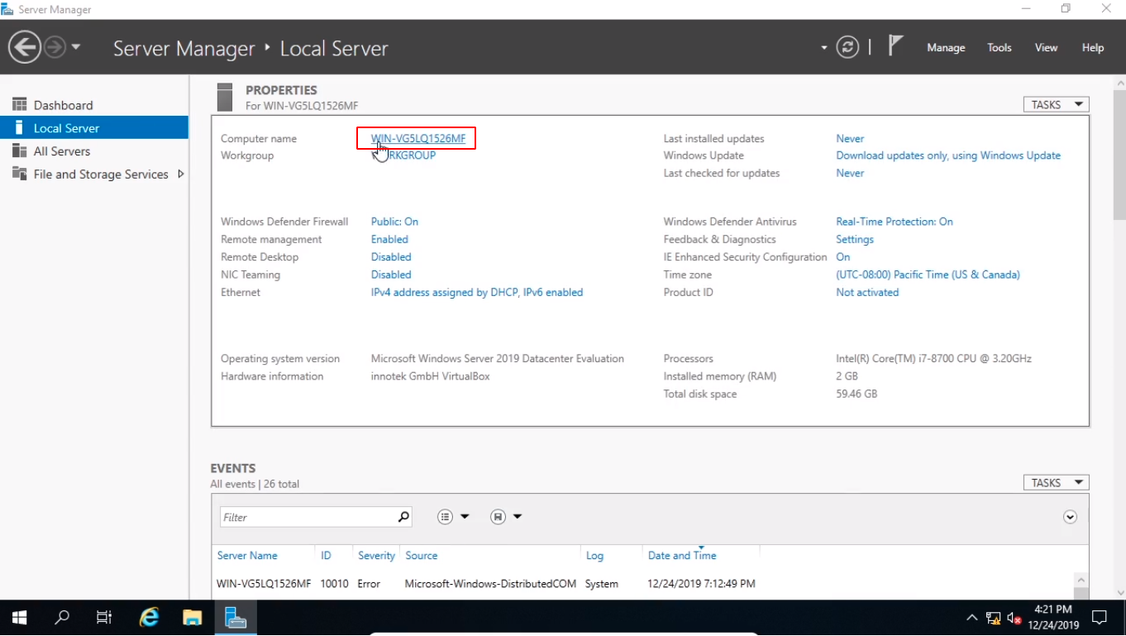Click the search magnifier in Events filter

point(403,517)
